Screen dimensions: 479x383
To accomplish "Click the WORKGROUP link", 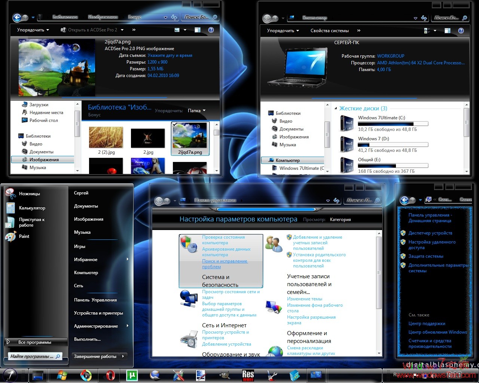I will tap(391, 56).
